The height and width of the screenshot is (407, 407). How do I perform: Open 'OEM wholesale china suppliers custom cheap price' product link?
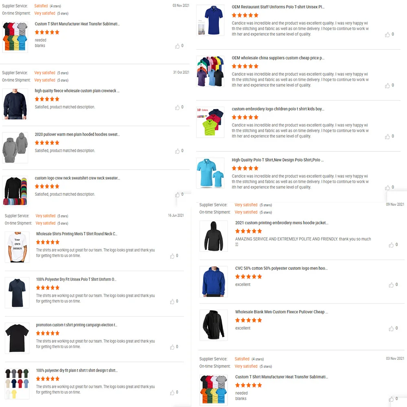(x=278, y=58)
